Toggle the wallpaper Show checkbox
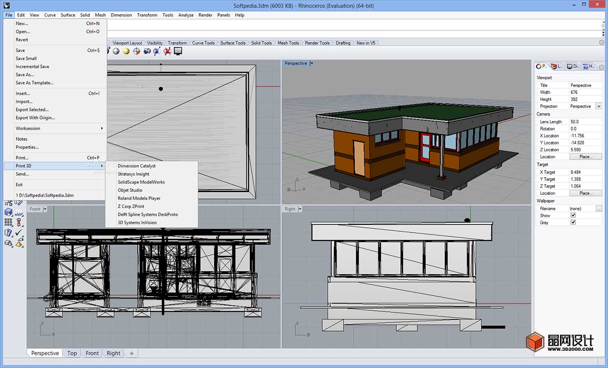The width and height of the screenshot is (608, 368). pyautogui.click(x=573, y=215)
